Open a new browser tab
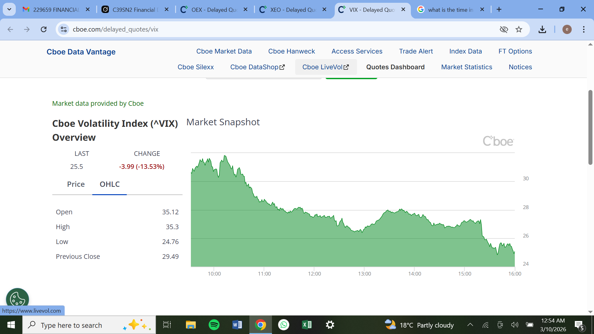This screenshot has height=334, width=594. point(499,10)
